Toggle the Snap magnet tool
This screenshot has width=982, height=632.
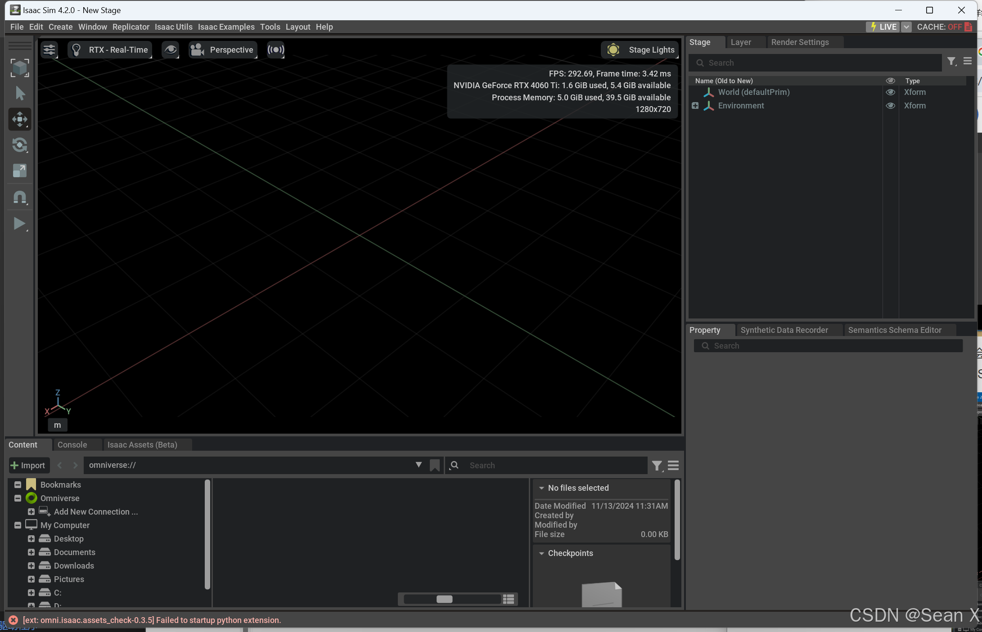point(20,197)
